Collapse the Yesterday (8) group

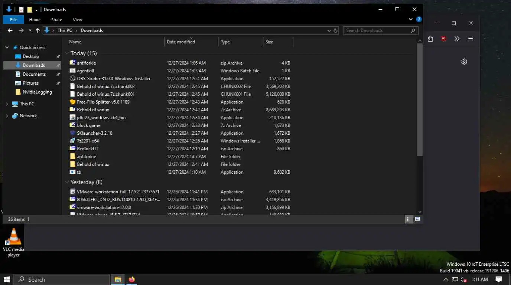[67, 182]
